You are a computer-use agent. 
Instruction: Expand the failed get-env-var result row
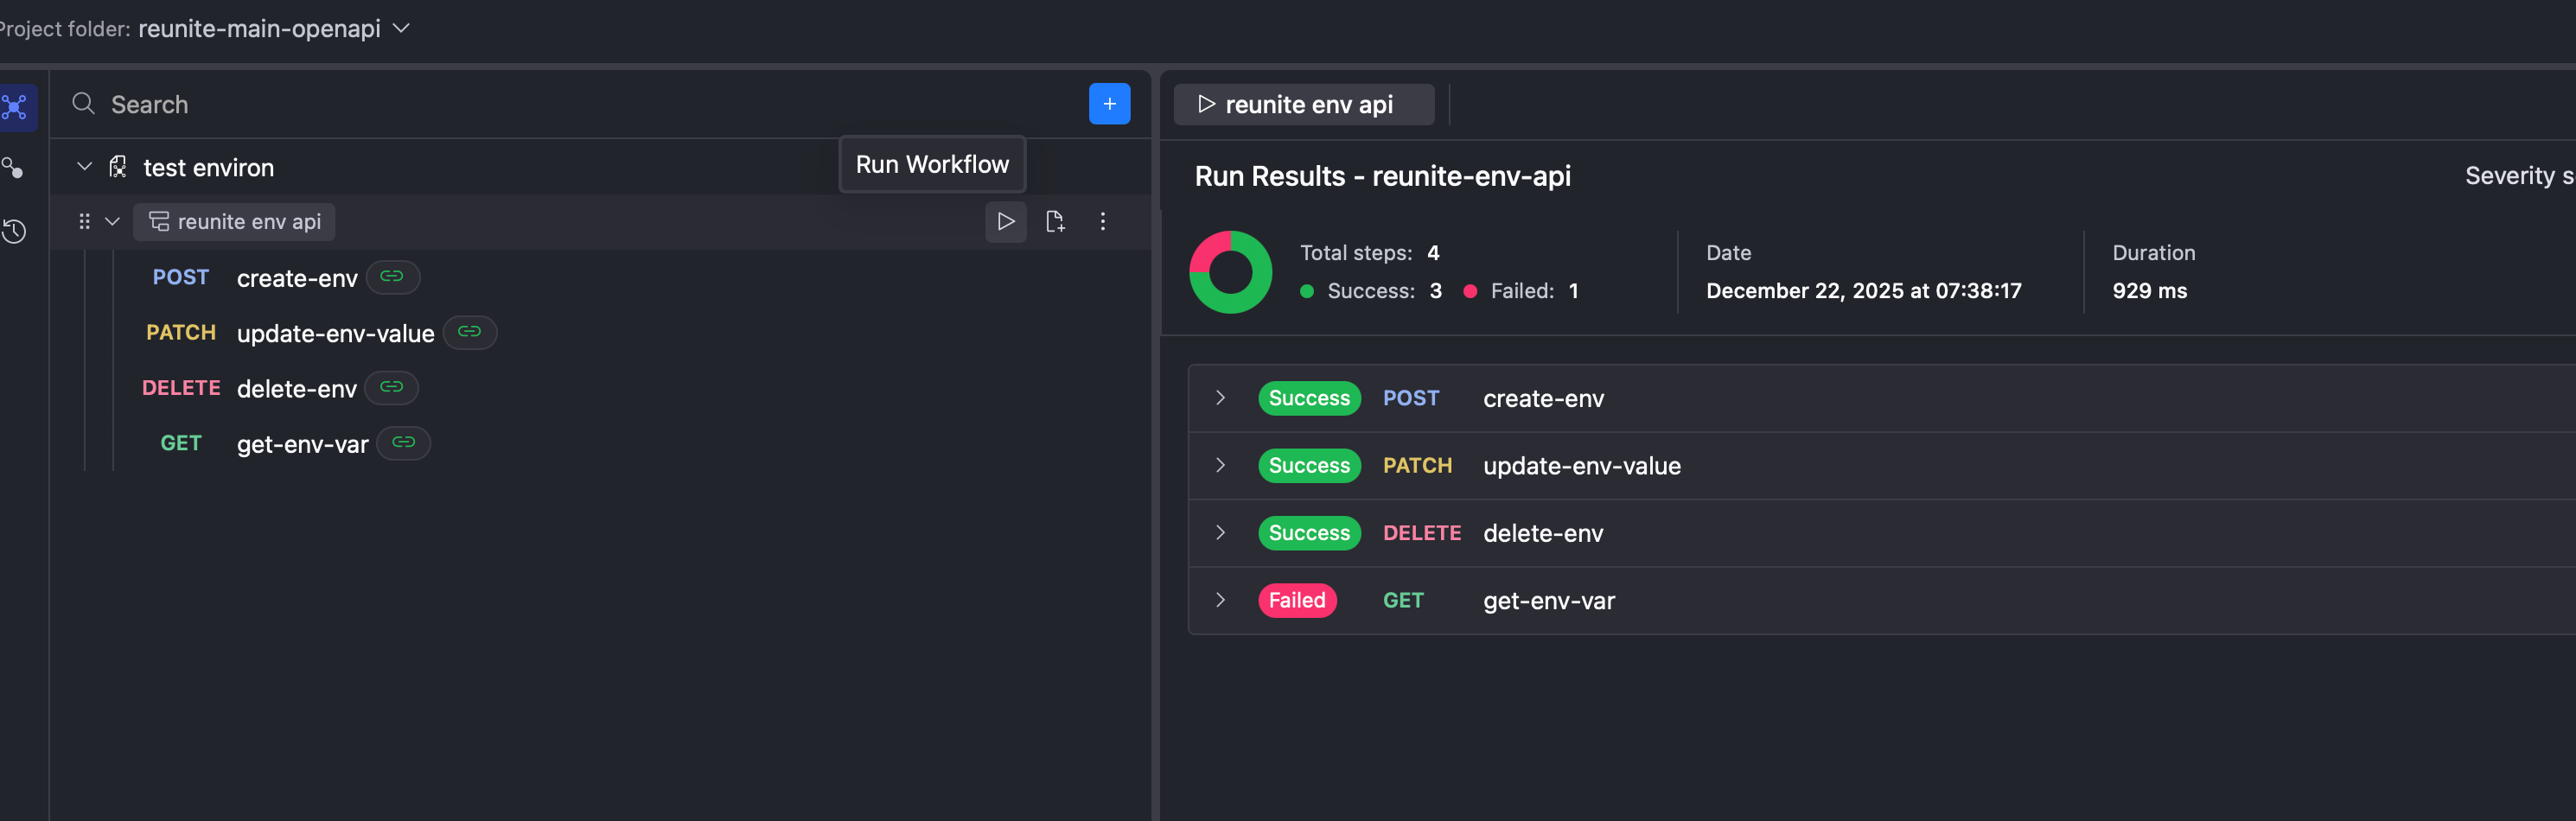pyautogui.click(x=1220, y=600)
